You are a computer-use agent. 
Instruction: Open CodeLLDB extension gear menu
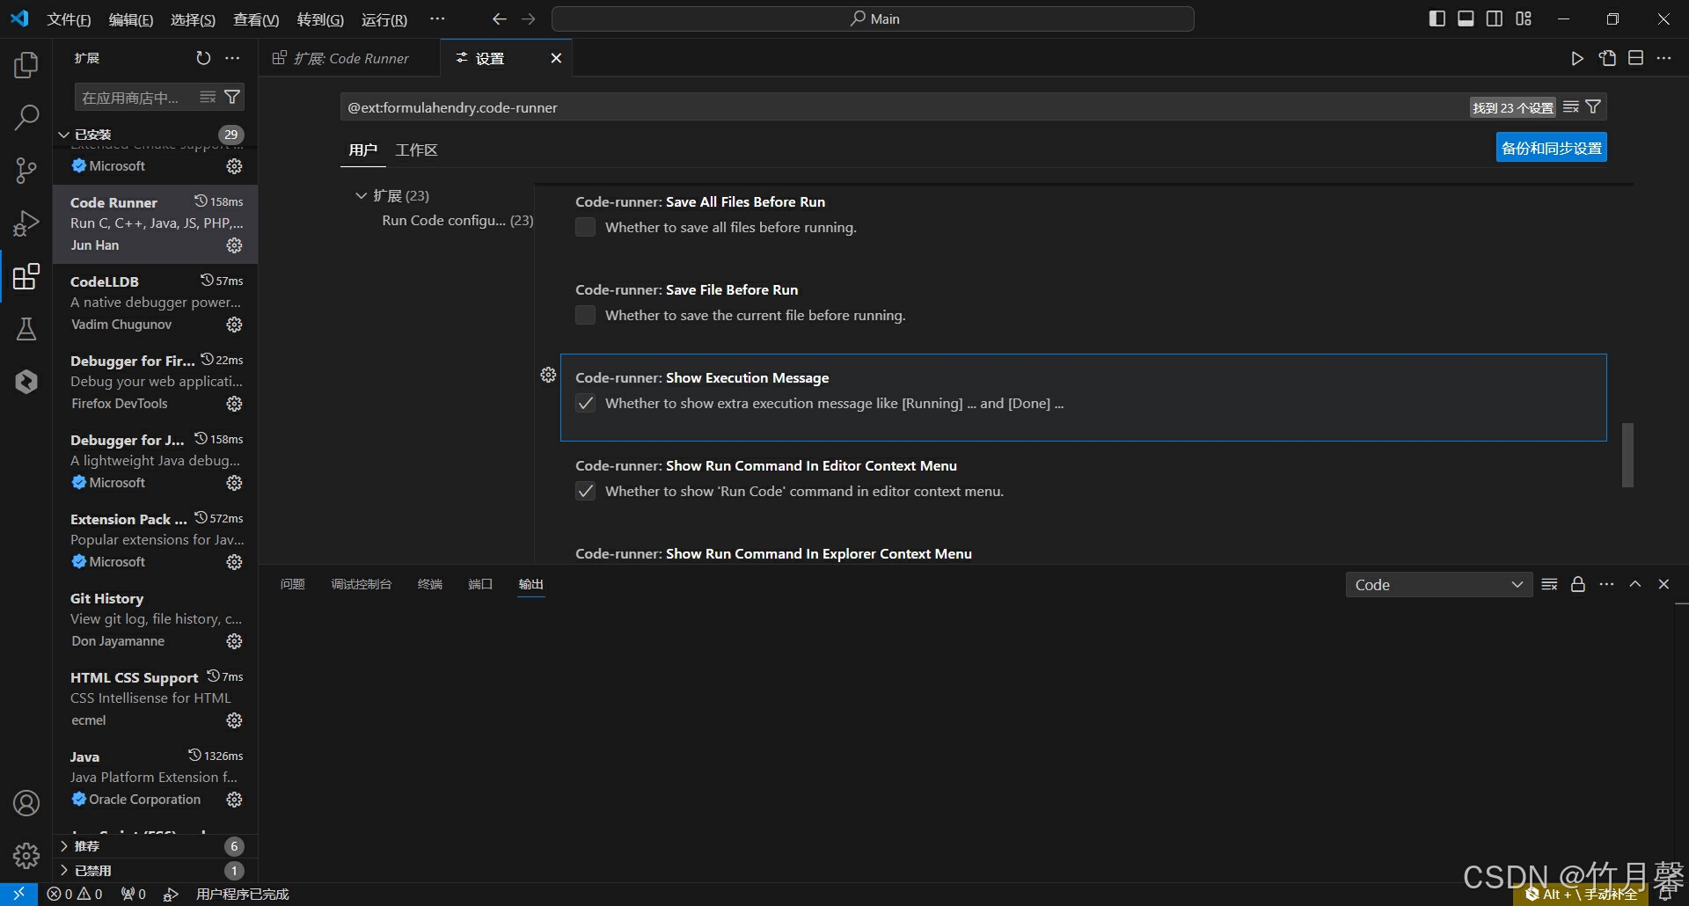point(234,325)
